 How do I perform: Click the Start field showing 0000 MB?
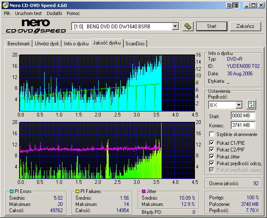(243, 116)
